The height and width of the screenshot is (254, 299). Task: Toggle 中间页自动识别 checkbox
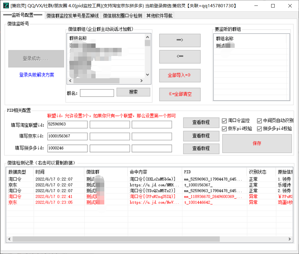pyautogui.click(x=259, y=121)
